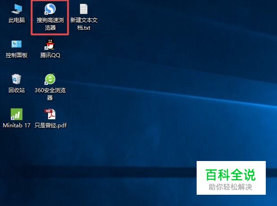Click the 新建文本文档.txt label text
The height and width of the screenshot is (206, 277).
(84, 24)
